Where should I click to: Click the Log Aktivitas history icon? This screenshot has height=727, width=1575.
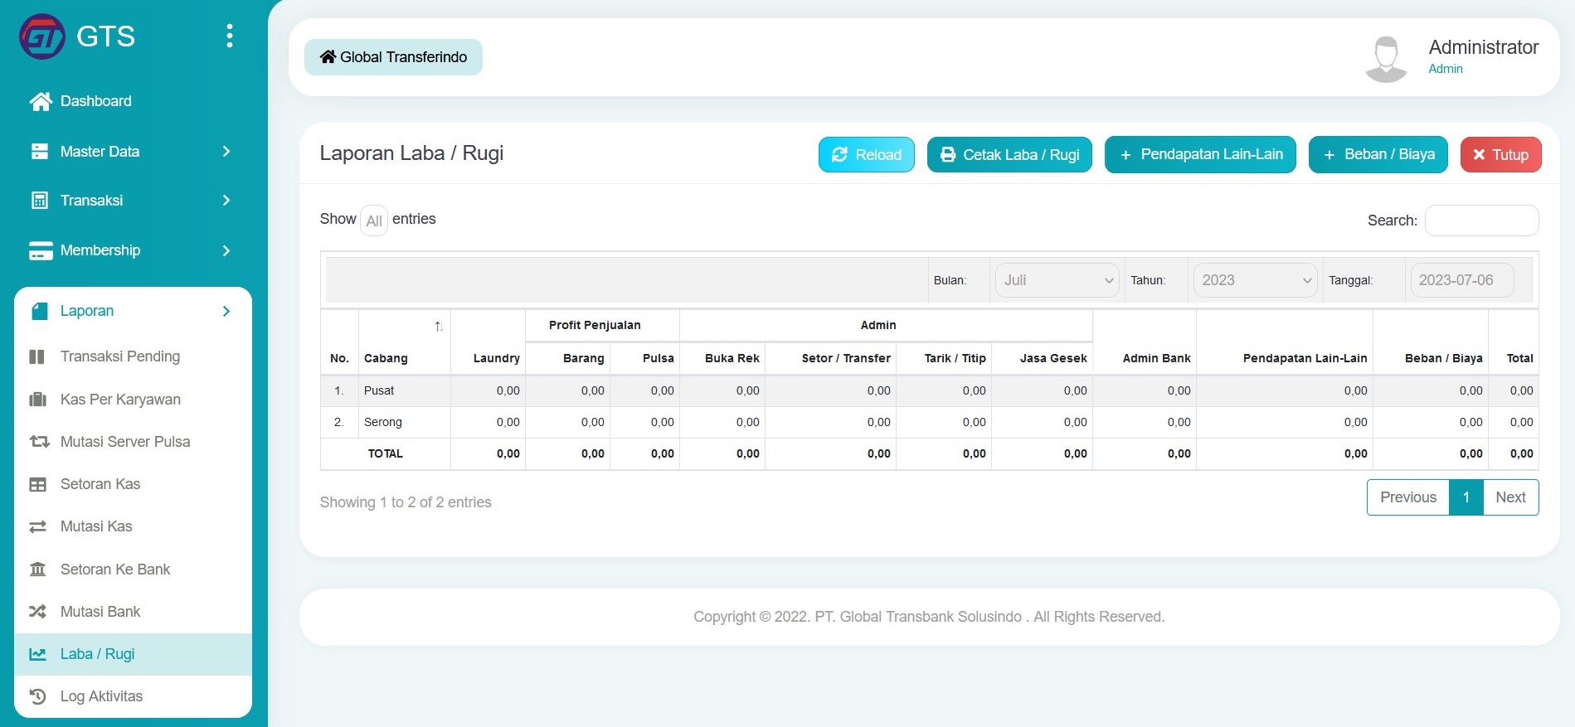point(37,696)
